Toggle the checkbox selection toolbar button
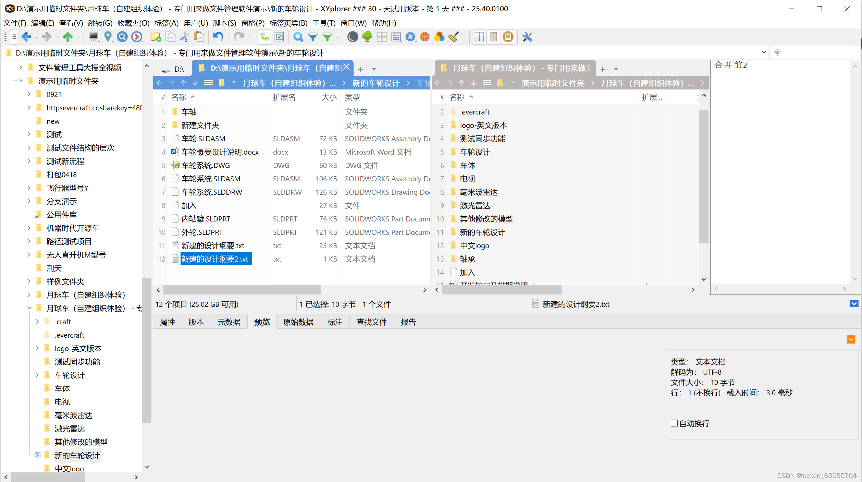Image resolution: width=862 pixels, height=482 pixels. 280,37
